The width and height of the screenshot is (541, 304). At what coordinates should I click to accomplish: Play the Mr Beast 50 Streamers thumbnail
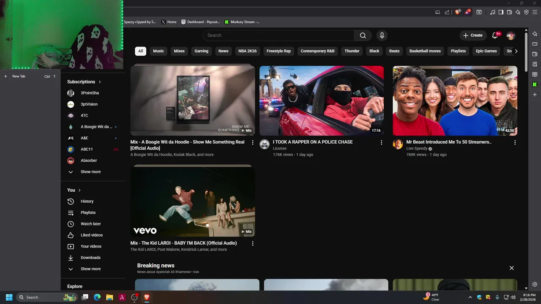point(455,101)
